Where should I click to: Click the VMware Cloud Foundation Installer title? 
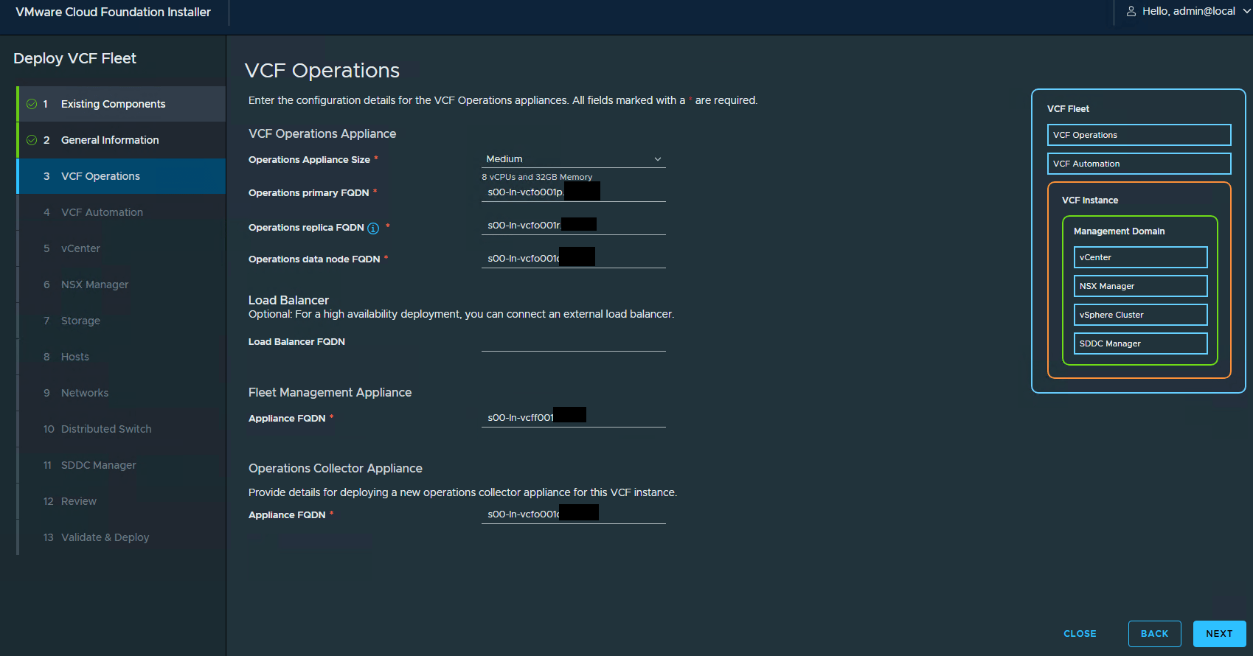click(113, 12)
